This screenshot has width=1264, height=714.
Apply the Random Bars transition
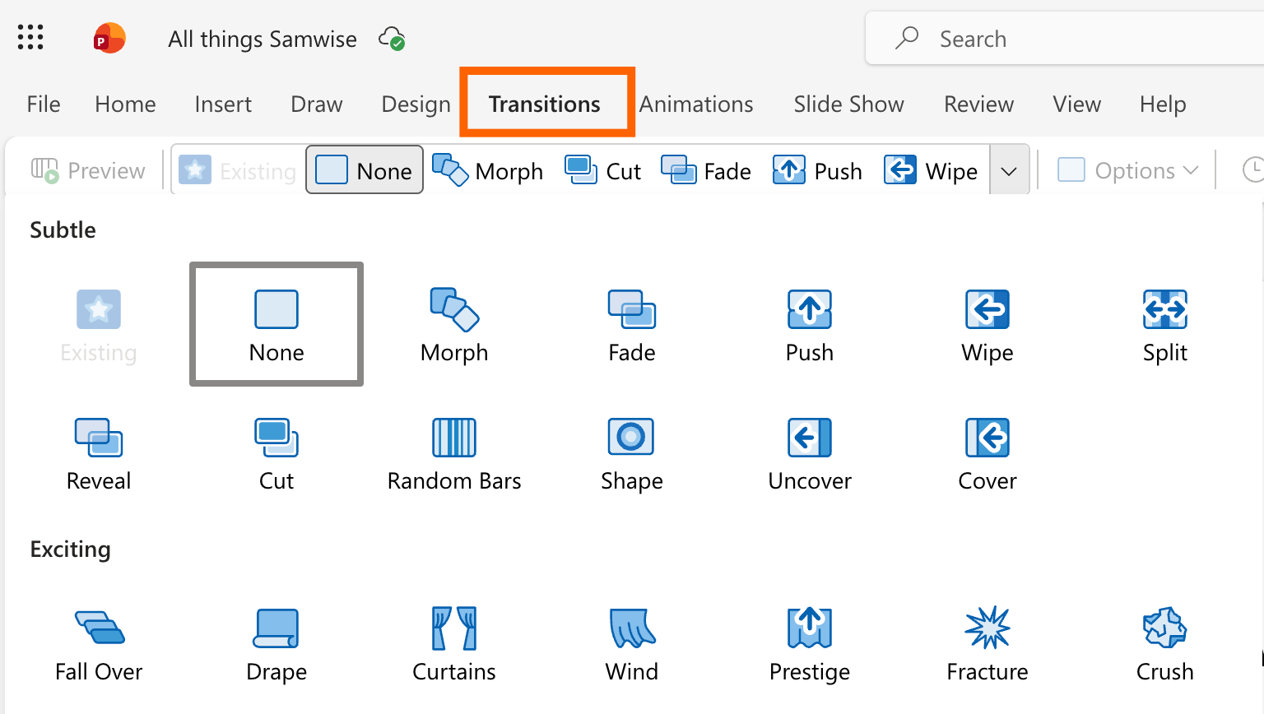point(454,454)
